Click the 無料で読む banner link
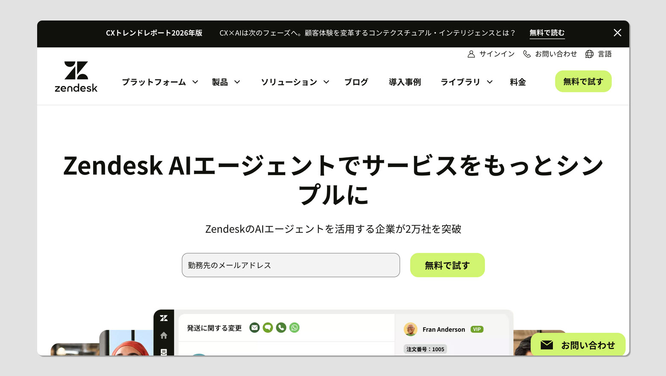The image size is (666, 376). 547,33
